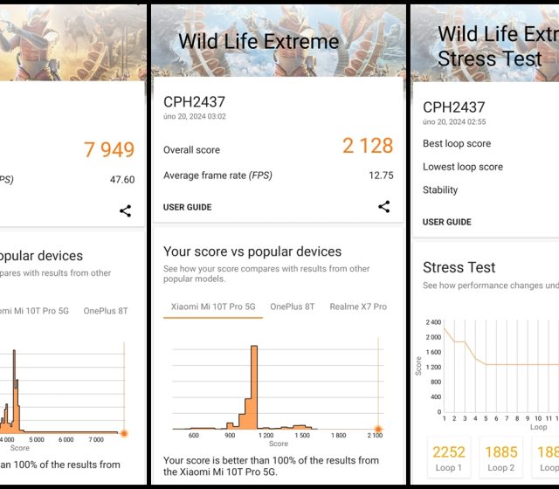The height and width of the screenshot is (489, 559).
Task: Tap the Average frame rate 12.75 row
Action: [278, 176]
